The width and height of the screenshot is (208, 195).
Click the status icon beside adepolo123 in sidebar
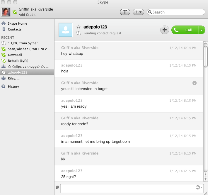4,72
